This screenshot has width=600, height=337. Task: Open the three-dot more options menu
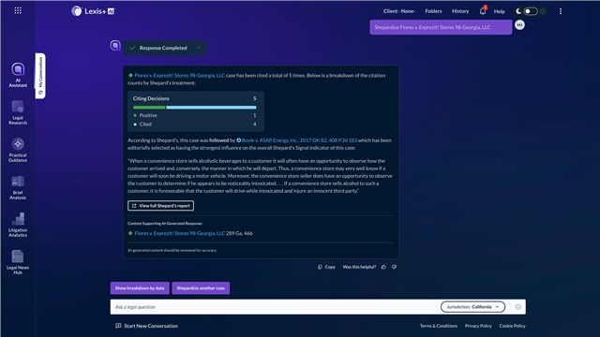(561, 11)
